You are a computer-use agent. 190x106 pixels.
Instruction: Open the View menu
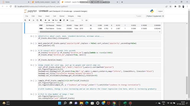[x=40, y=16]
